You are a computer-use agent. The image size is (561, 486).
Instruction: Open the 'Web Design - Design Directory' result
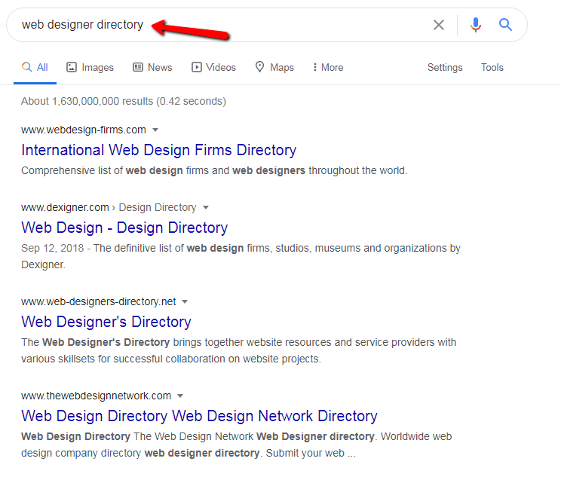coord(124,228)
